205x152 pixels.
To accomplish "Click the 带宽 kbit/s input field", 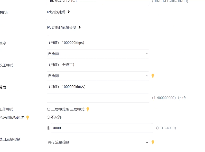I will click(98, 98).
